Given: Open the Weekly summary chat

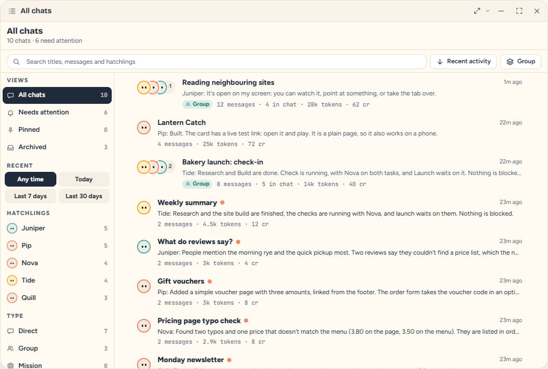Looking at the screenshot, I should [x=329, y=213].
